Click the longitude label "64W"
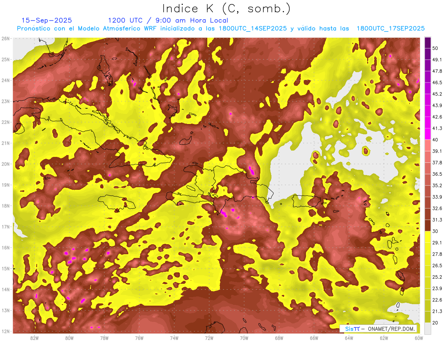445x343 pixels. [x=349, y=338]
